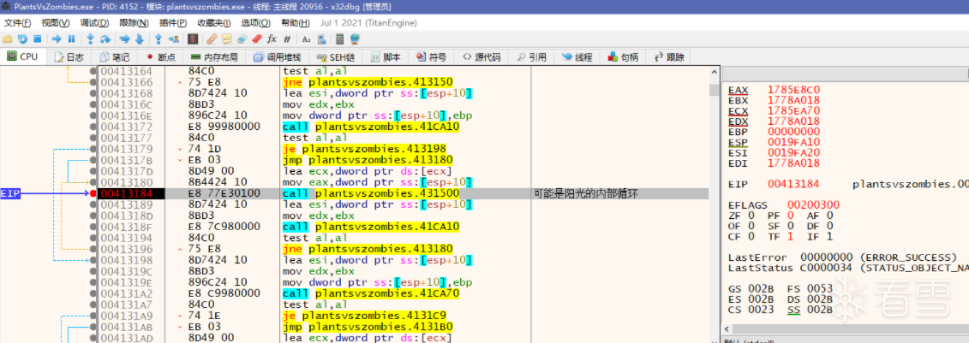Open the comments icon in toolbar
Screen dimensions: 969x343
point(227,38)
